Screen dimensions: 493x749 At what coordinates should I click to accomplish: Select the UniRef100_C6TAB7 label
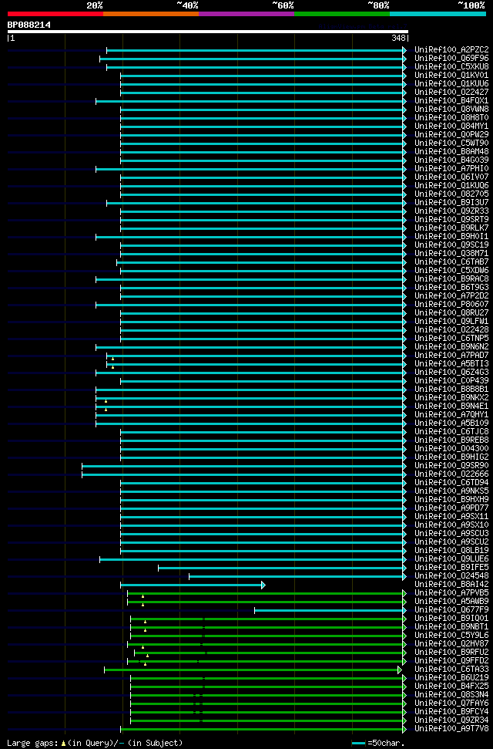(x=451, y=262)
